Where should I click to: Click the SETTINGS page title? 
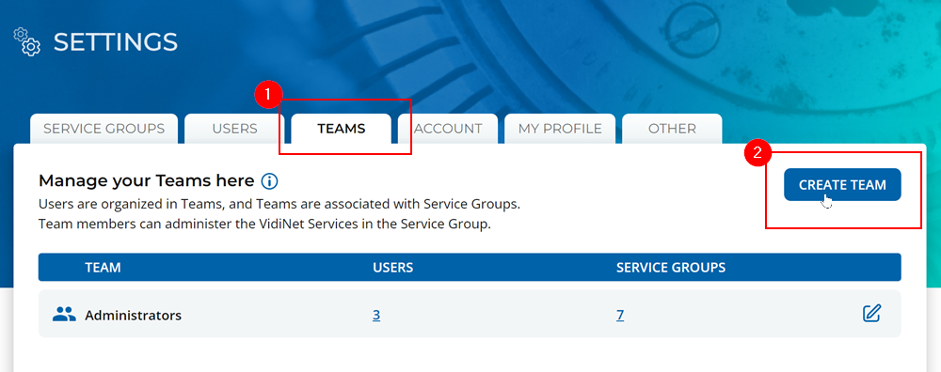pyautogui.click(x=116, y=42)
